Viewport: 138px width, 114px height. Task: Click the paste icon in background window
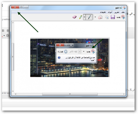point(8,35)
